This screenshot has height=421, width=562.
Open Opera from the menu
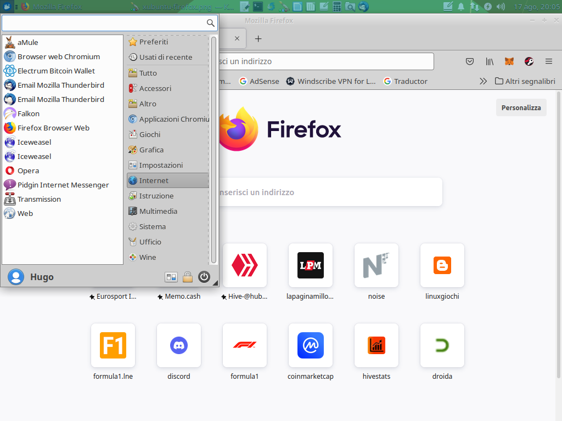(63, 171)
